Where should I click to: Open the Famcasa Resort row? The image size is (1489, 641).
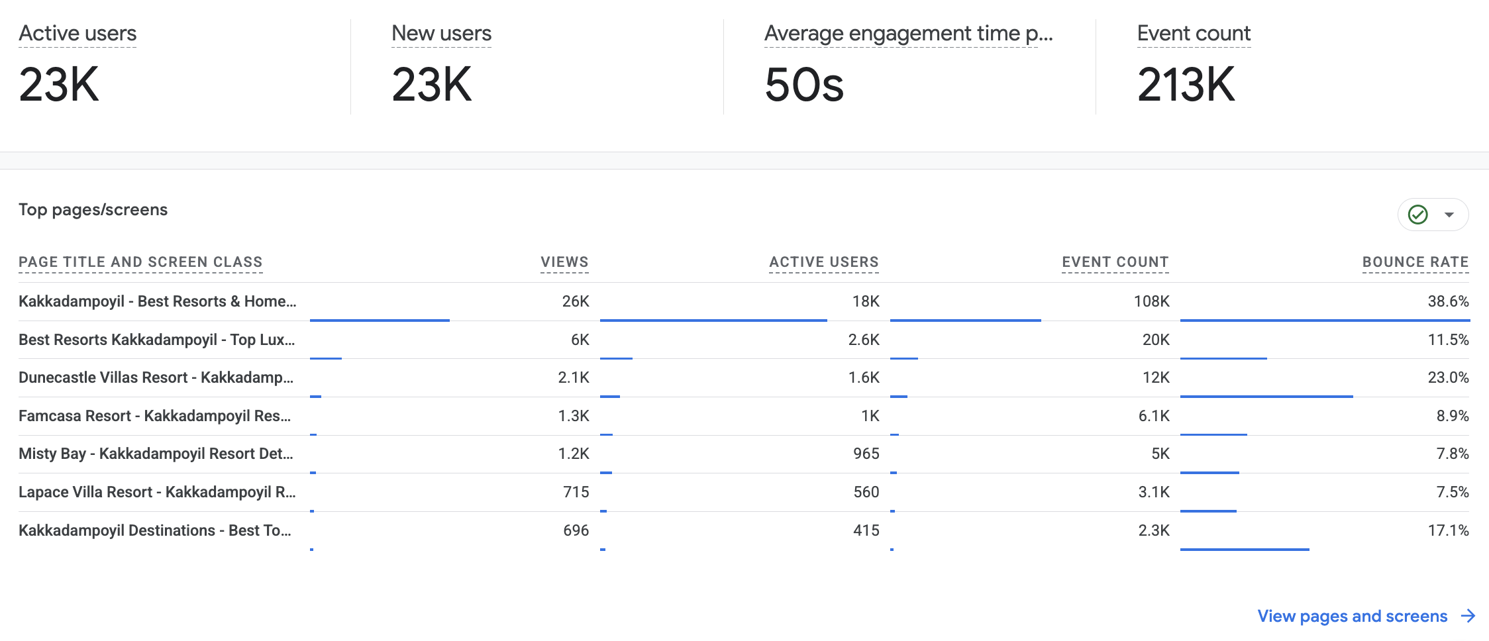coord(744,417)
